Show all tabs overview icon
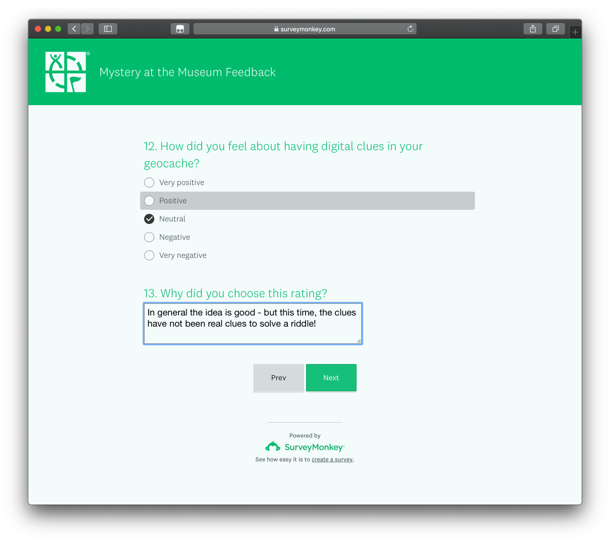The image size is (610, 542). click(x=555, y=29)
